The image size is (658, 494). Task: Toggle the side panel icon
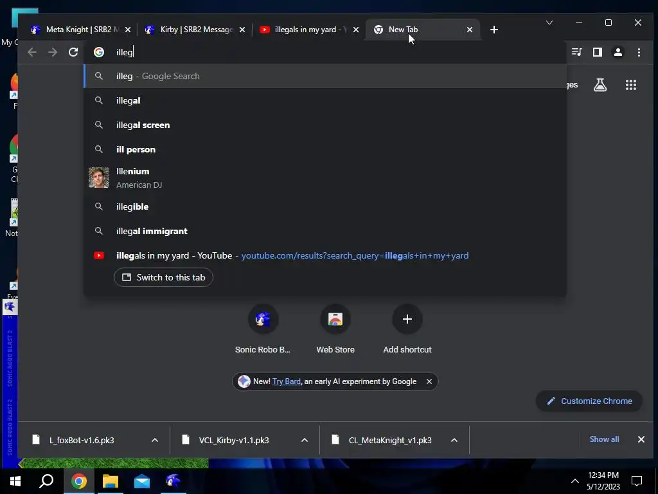597,52
